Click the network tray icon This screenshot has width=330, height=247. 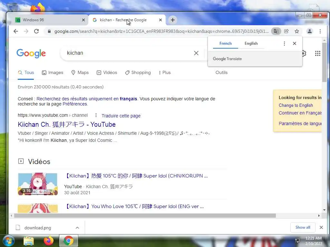click(297, 241)
